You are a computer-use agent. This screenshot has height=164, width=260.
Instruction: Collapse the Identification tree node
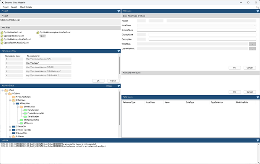[18, 107]
